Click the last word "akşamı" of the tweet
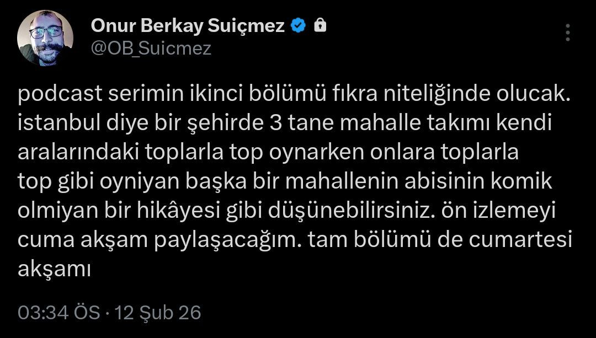The width and height of the screenshot is (596, 338). [54, 270]
